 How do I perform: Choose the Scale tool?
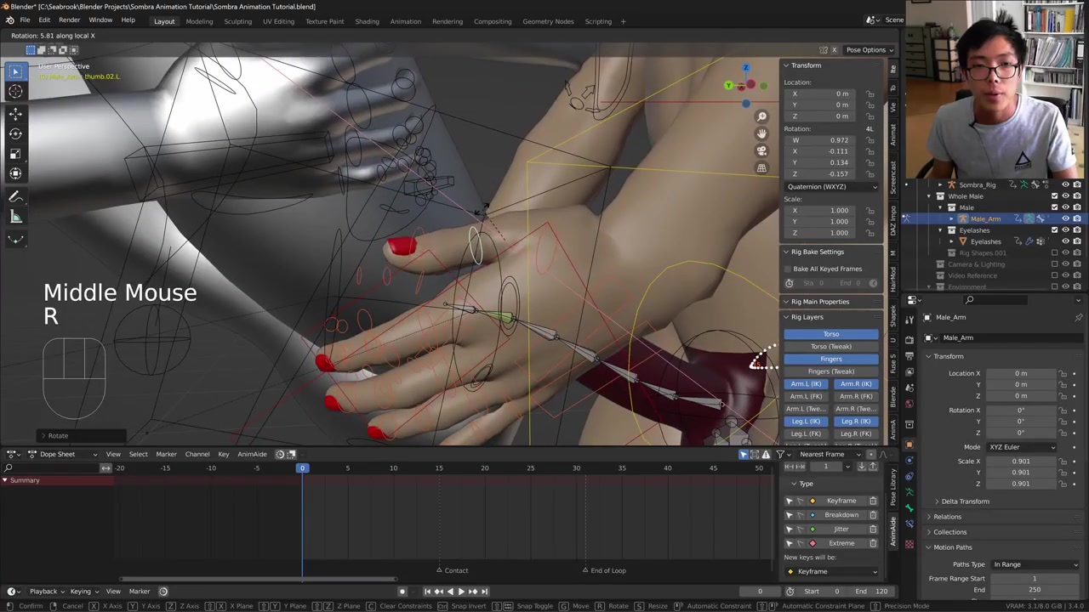15,153
